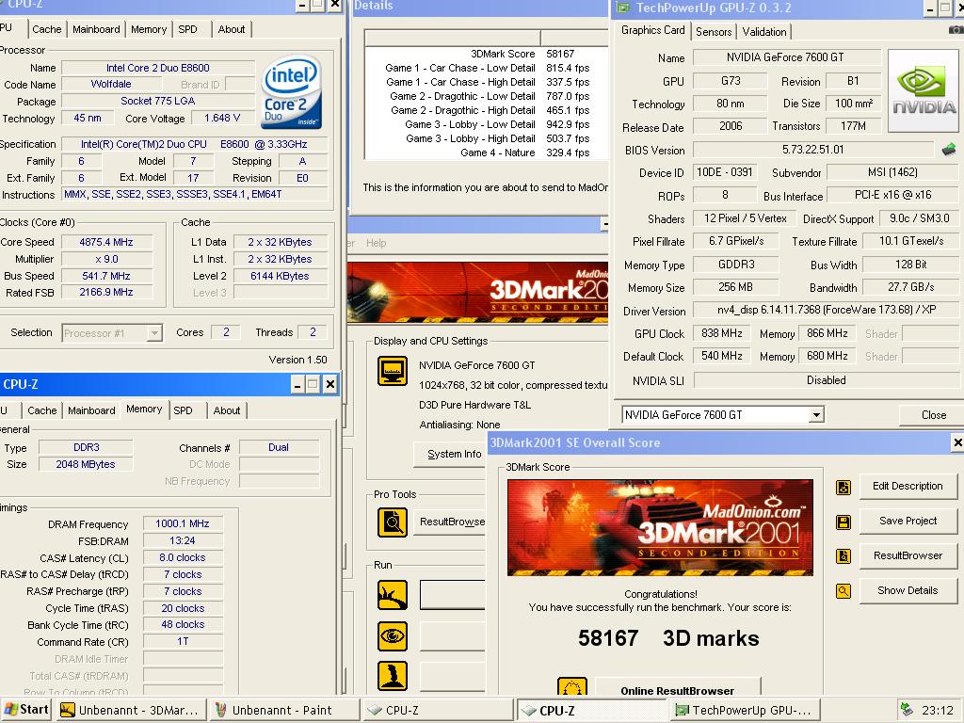Click the joystick game icon under Run

393,676
